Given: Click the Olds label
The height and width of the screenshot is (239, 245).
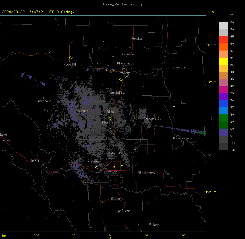Looking at the screenshot, I should (x=110, y=112).
